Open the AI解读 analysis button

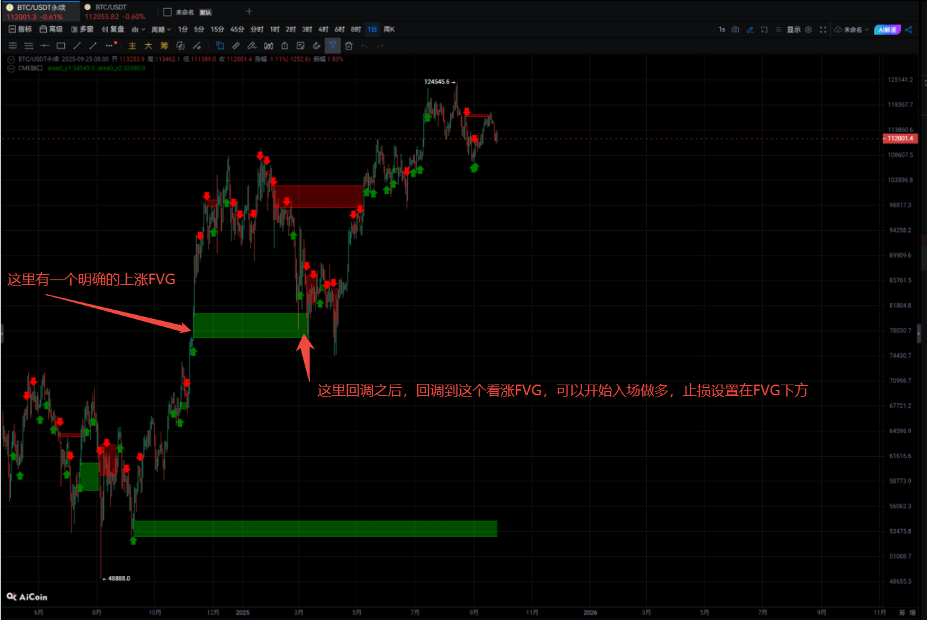(x=887, y=29)
